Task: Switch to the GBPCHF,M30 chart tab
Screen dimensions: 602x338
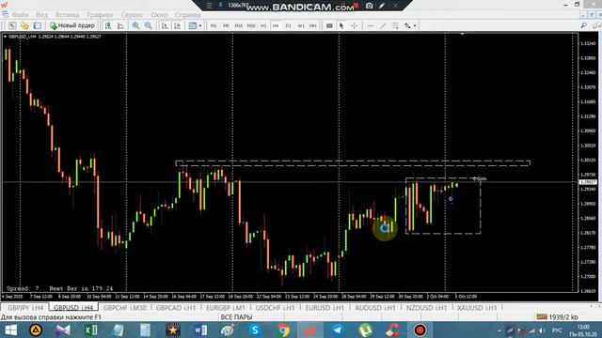Action: (125, 307)
